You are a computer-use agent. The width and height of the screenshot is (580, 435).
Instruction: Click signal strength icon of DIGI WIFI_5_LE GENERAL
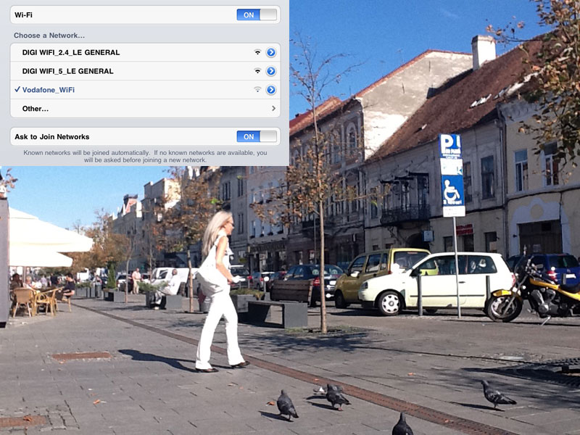[257, 71]
